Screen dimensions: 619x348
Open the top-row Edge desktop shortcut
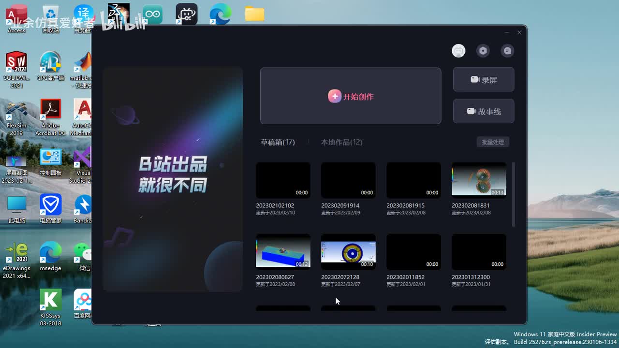pyautogui.click(x=221, y=14)
